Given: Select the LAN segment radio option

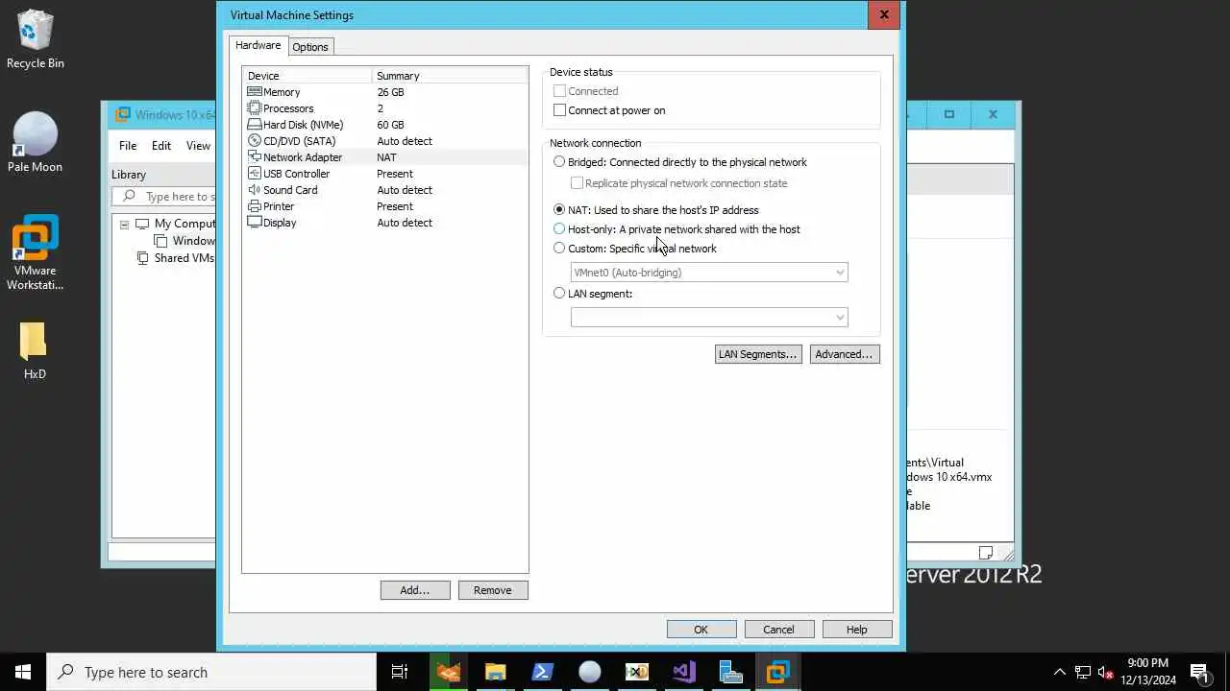Looking at the screenshot, I should [x=559, y=294].
